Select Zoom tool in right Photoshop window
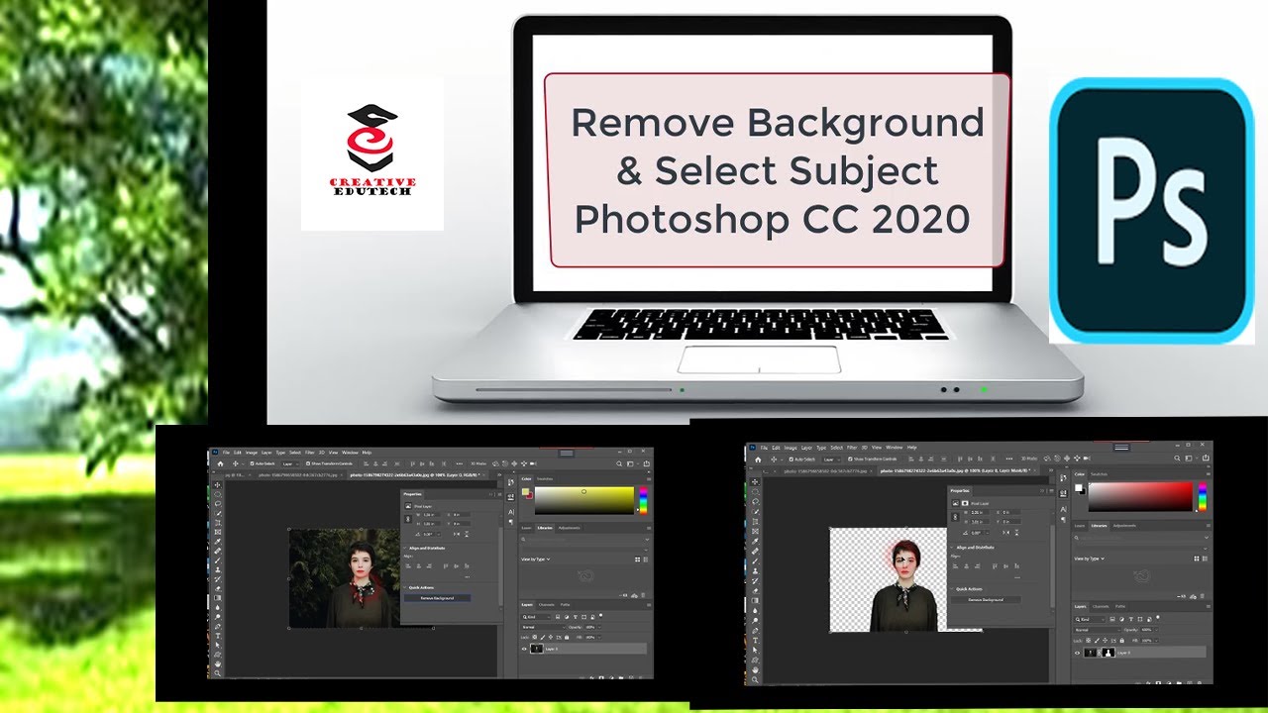 (x=756, y=679)
